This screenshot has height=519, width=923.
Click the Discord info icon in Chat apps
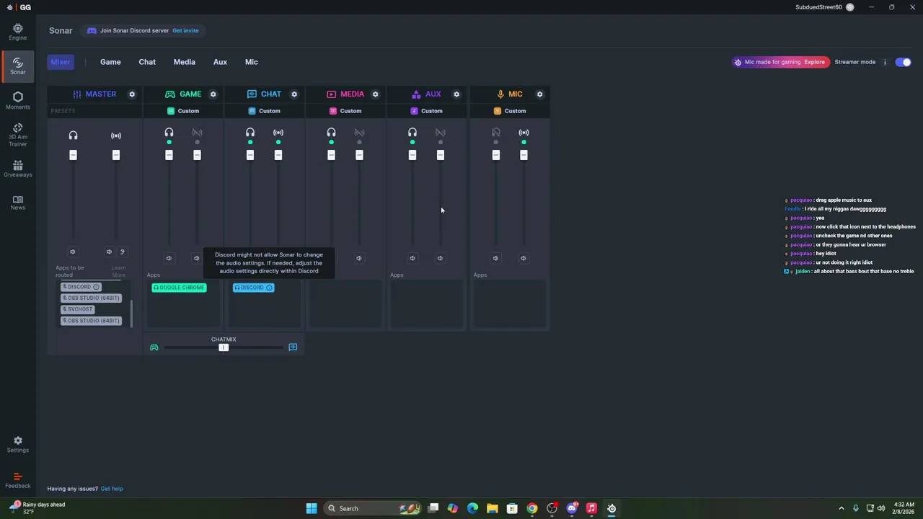coord(269,288)
